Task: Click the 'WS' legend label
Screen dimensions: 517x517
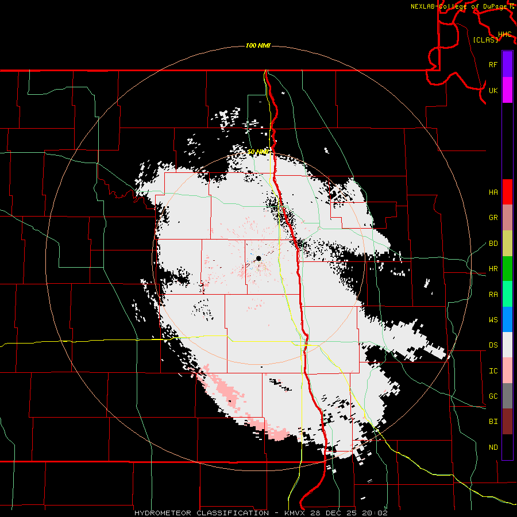Action: point(493,320)
